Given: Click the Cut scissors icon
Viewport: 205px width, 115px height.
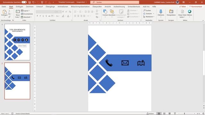Looking at the screenshot, I should 9,11.
